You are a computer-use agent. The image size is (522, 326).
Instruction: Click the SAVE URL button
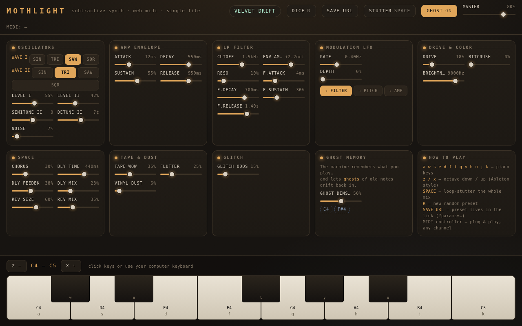point(340,11)
